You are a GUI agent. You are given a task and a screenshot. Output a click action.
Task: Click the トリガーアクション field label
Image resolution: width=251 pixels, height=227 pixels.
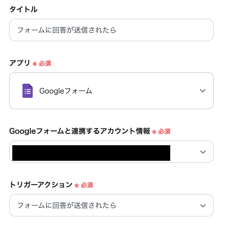tap(41, 185)
